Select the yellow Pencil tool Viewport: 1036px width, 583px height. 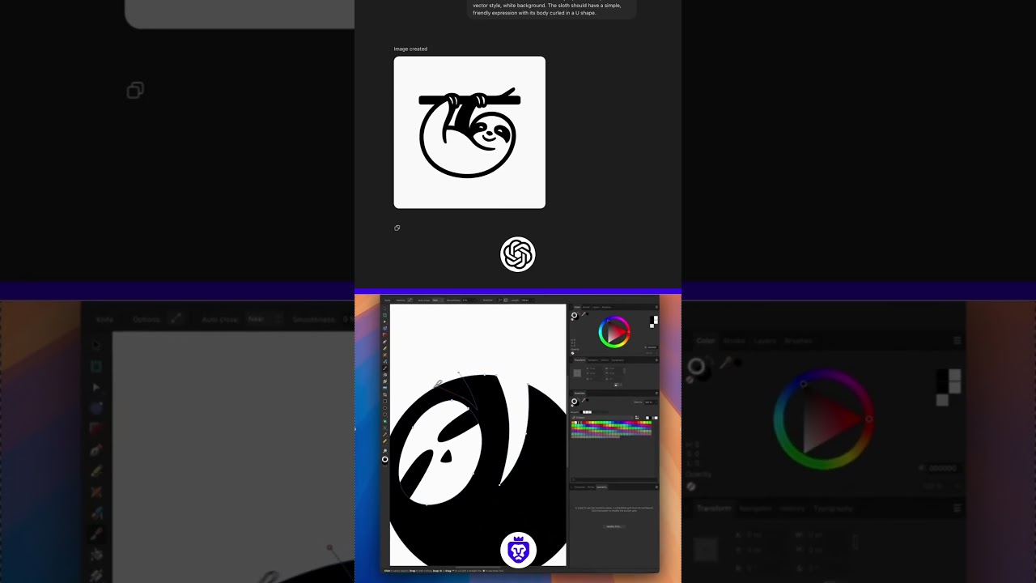pos(384,348)
